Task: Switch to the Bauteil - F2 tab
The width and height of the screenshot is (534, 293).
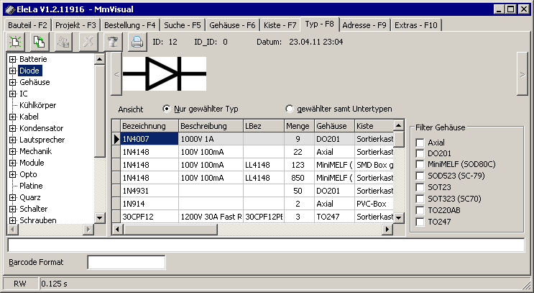Action: click(x=28, y=24)
